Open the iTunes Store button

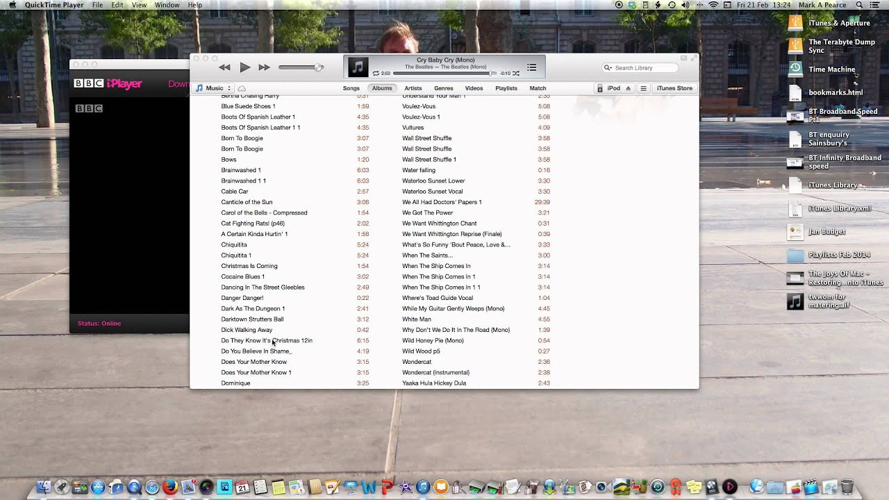pyautogui.click(x=674, y=88)
